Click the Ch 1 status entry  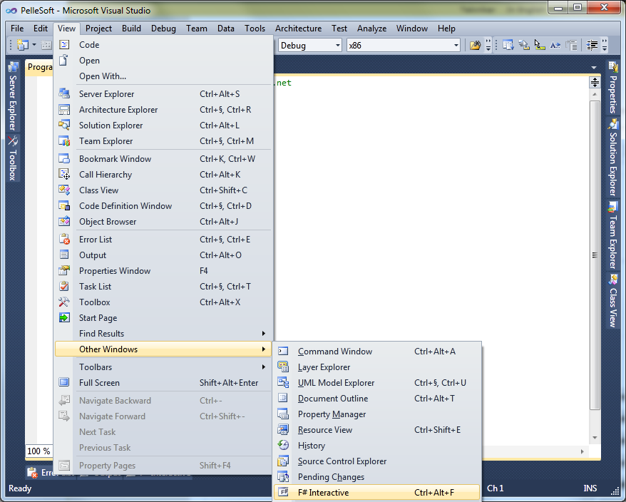point(495,488)
